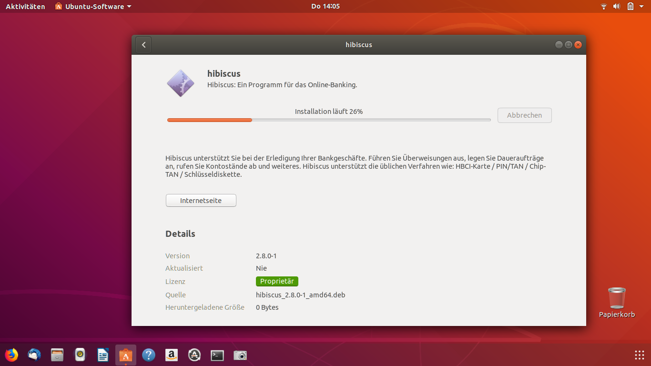Viewport: 651px width, 366px height.
Task: Click the 'Aktualisiert' label
Action: click(x=184, y=268)
